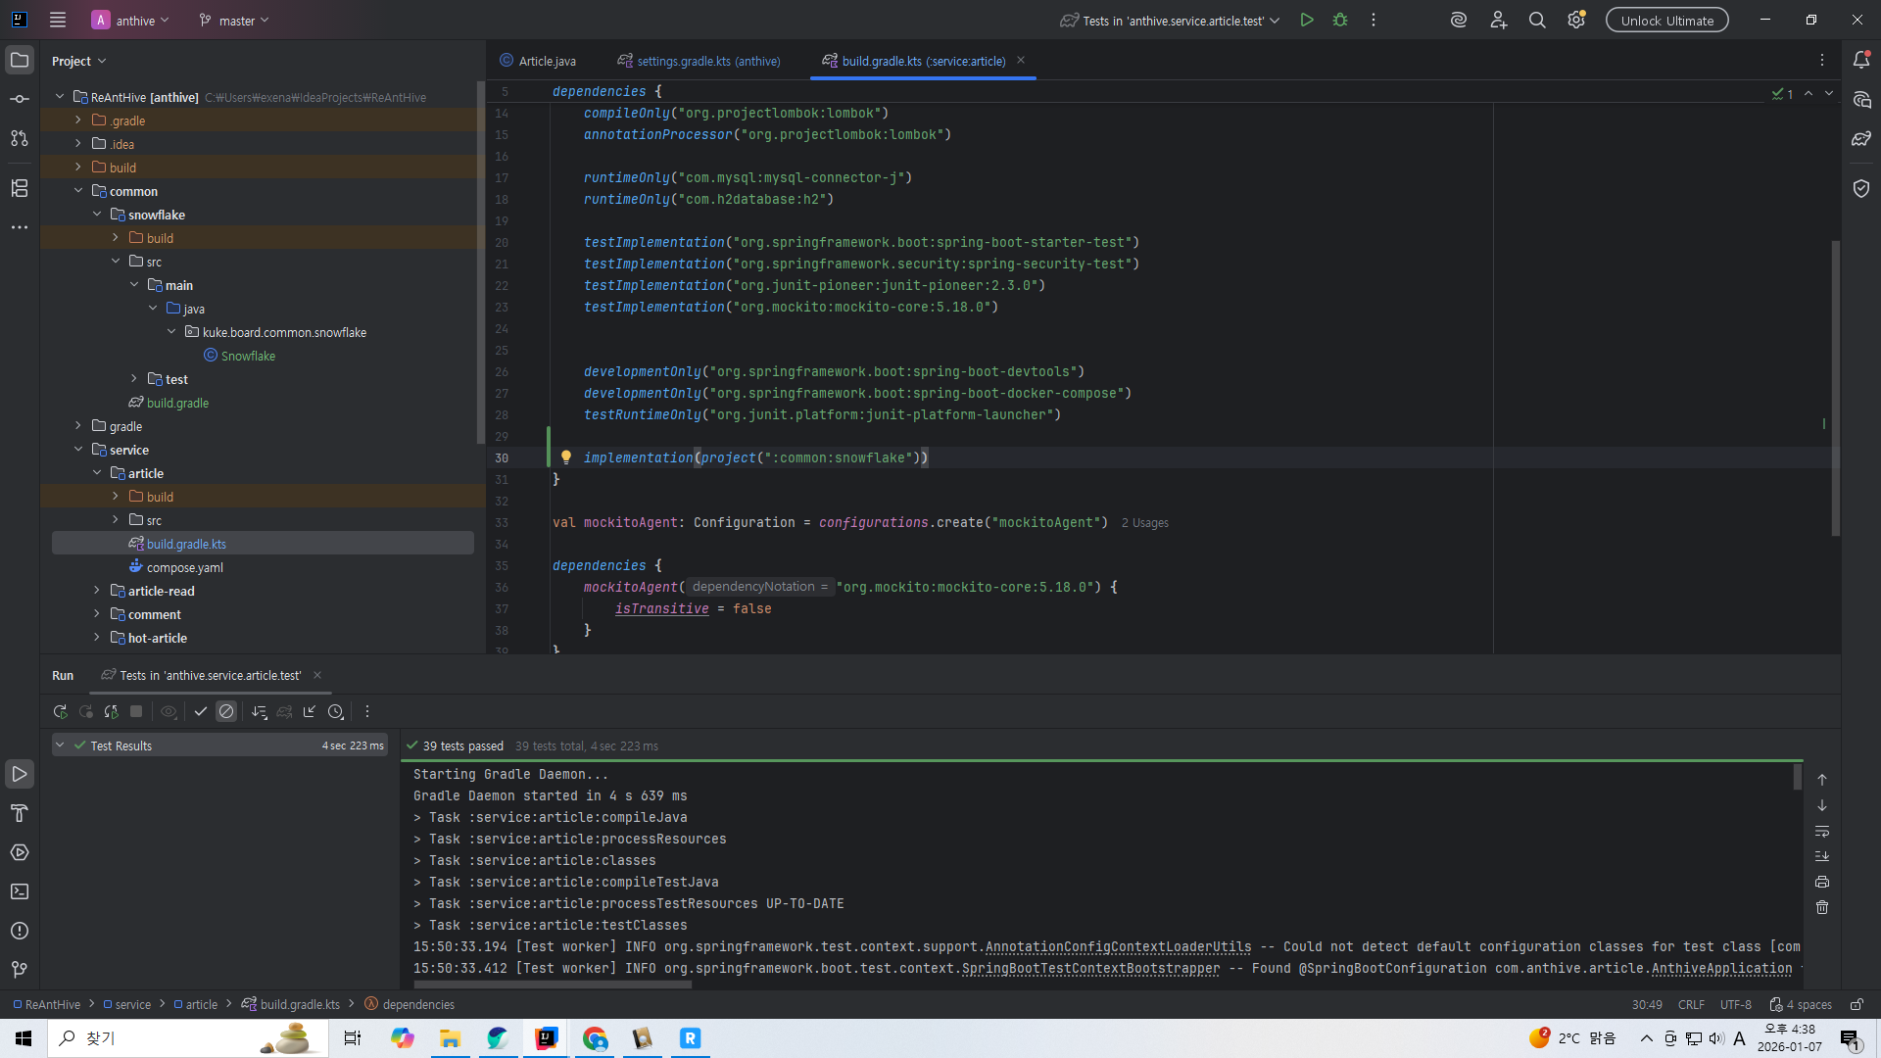
Task: Open Pull Requests tool window icon
Action: tap(20, 138)
